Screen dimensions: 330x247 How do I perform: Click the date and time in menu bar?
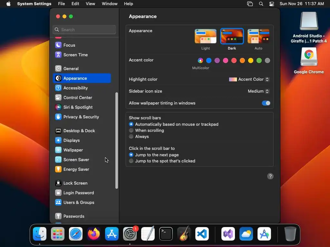[302, 4]
